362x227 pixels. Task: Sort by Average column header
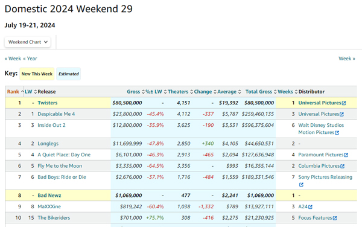(227, 92)
